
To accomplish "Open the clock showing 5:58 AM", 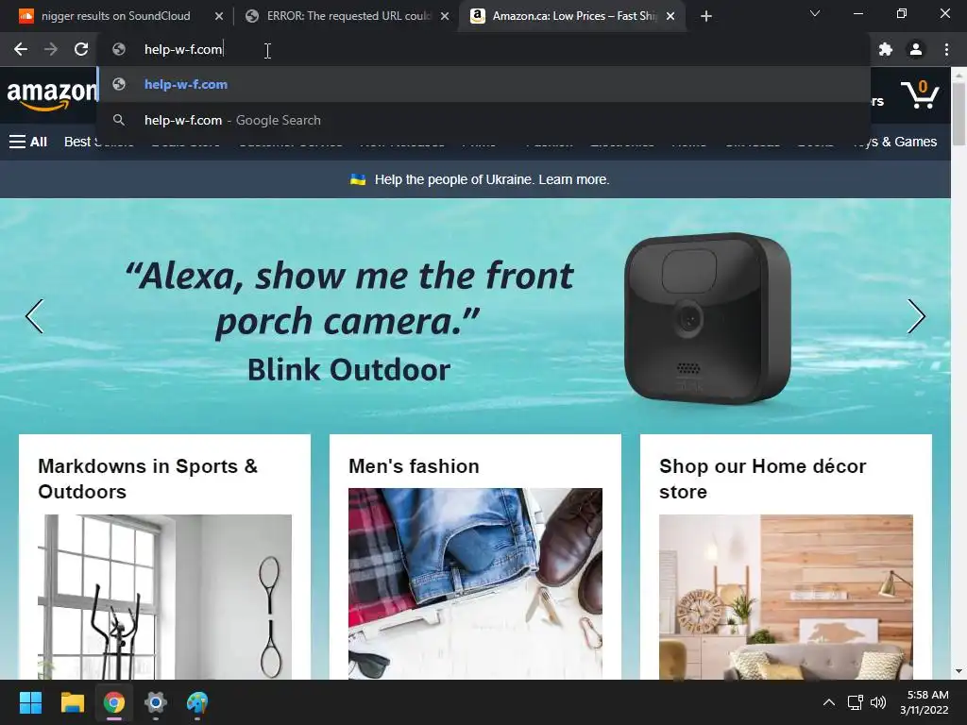I will click(x=925, y=702).
